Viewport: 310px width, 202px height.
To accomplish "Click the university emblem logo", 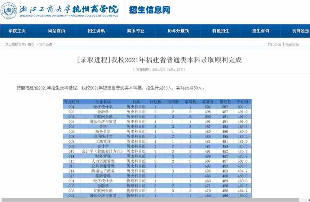I will tap(9, 11).
